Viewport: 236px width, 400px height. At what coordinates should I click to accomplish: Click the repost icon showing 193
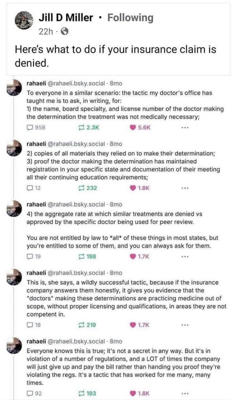tap(81, 393)
